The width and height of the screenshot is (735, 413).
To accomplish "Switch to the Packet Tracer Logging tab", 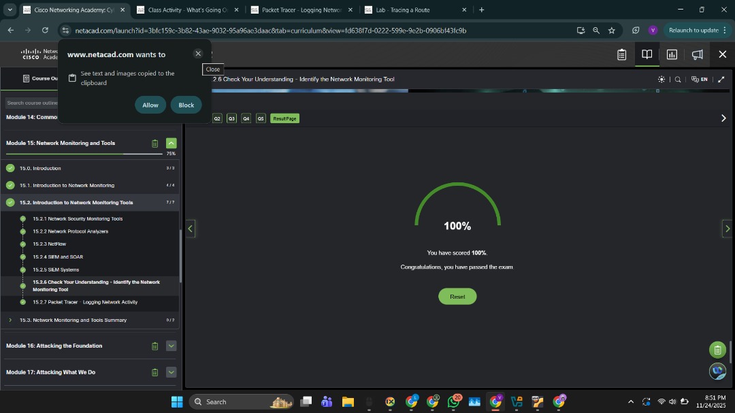I will pyautogui.click(x=299, y=10).
